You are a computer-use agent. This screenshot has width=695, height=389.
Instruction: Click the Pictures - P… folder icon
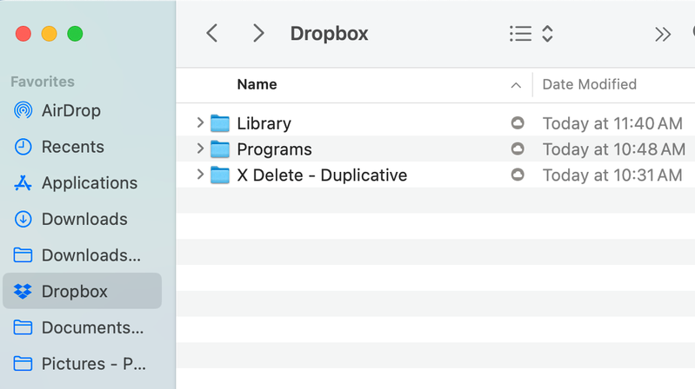pos(23,364)
